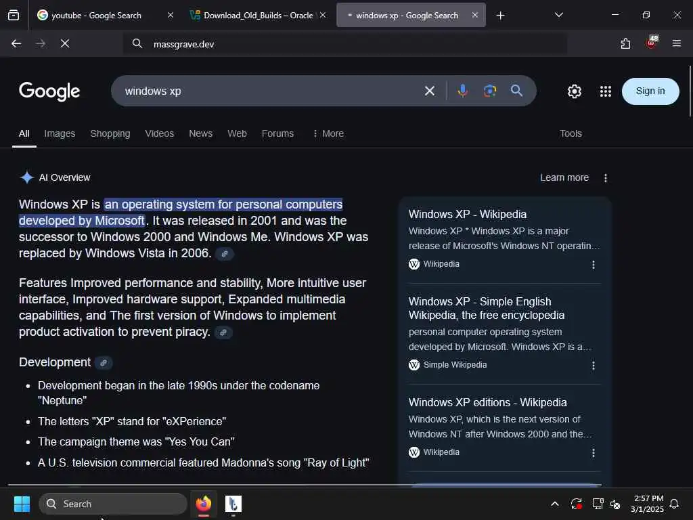Click the Firefox View icon
The image size is (693, 520).
14,16
